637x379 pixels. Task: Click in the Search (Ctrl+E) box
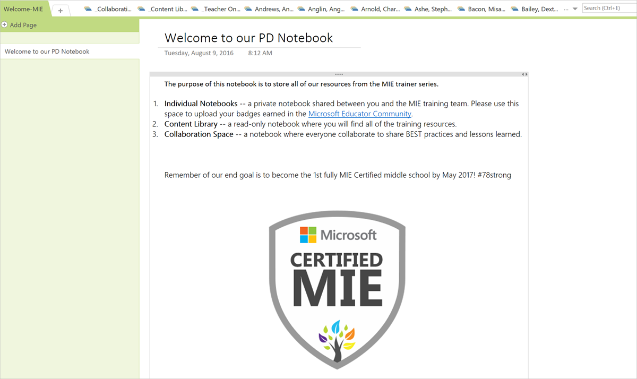point(608,8)
